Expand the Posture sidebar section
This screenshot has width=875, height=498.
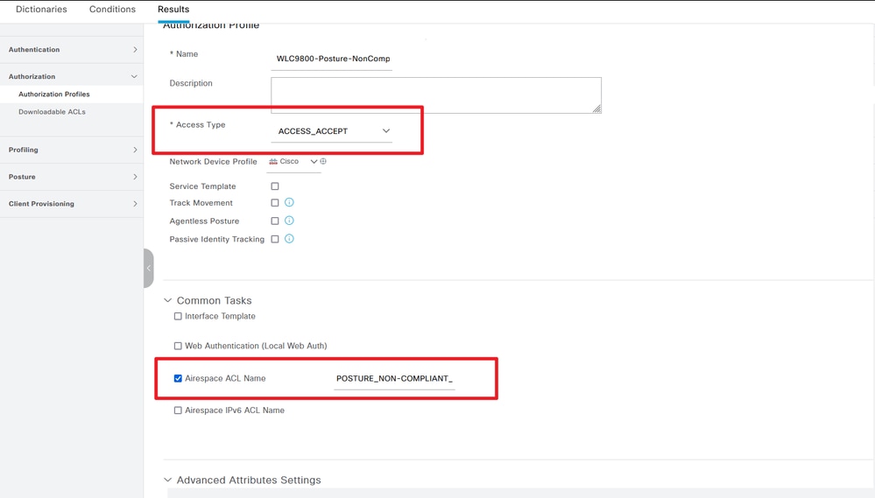(x=135, y=177)
